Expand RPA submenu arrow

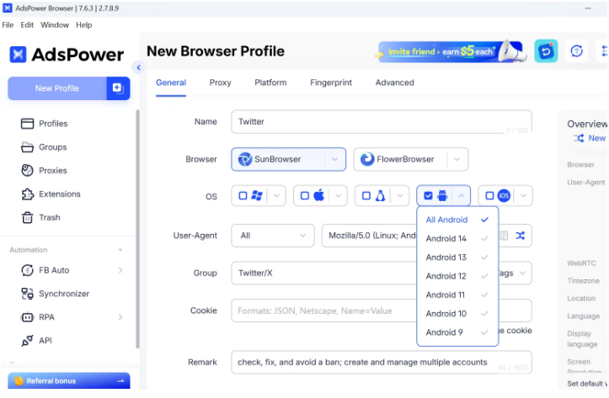[120, 317]
